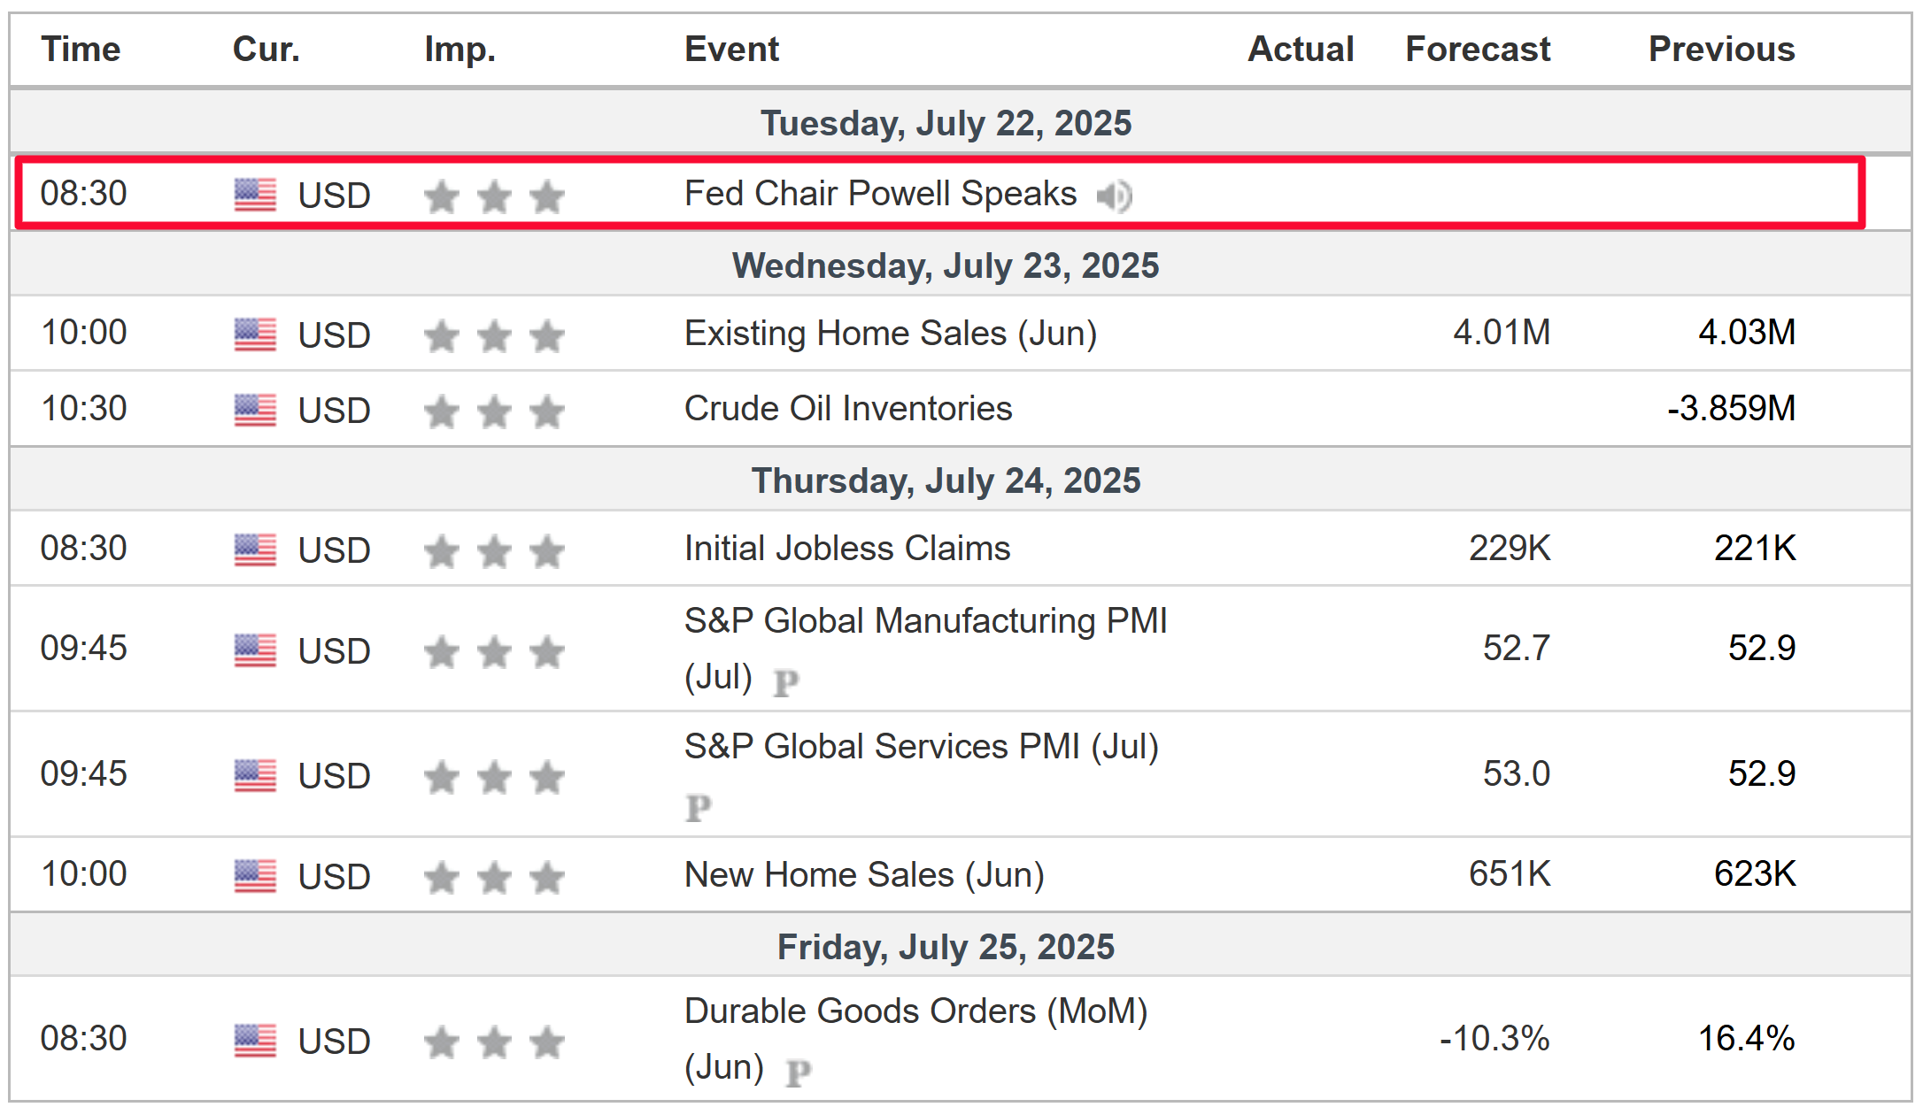Open Durable Goods Orders (MoM) event

pos(915,1039)
